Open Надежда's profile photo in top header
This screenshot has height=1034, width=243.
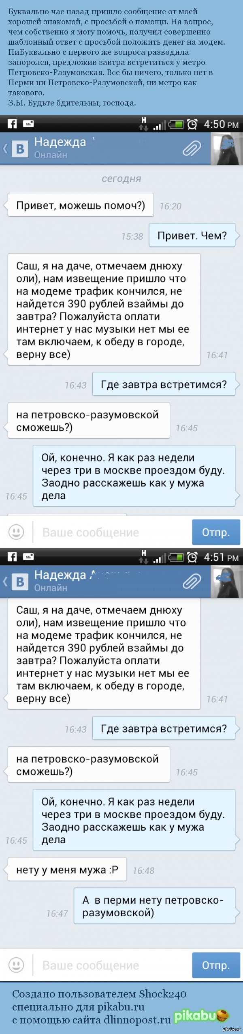coord(227,149)
